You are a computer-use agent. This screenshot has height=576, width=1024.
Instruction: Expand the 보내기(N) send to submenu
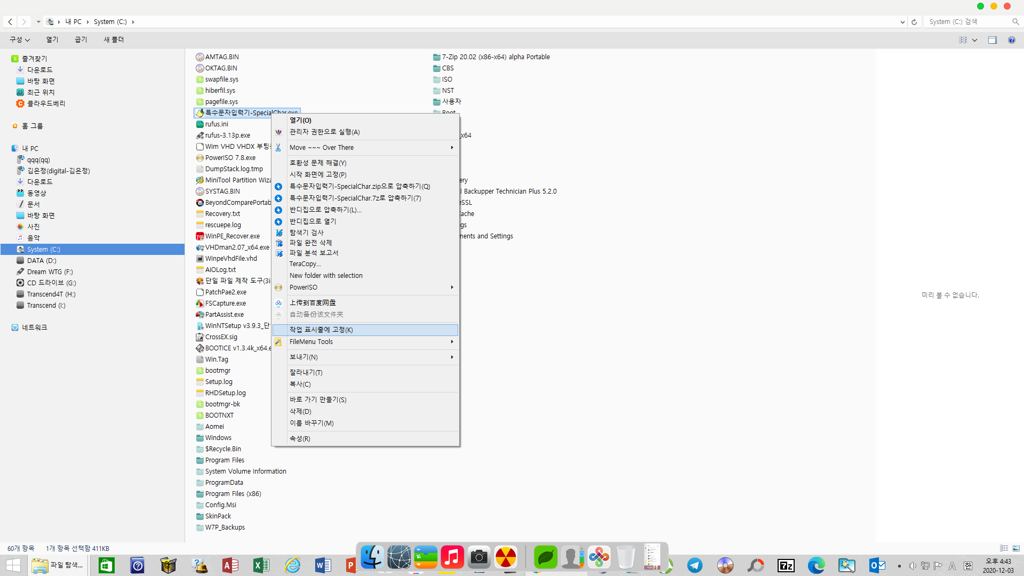pos(365,357)
